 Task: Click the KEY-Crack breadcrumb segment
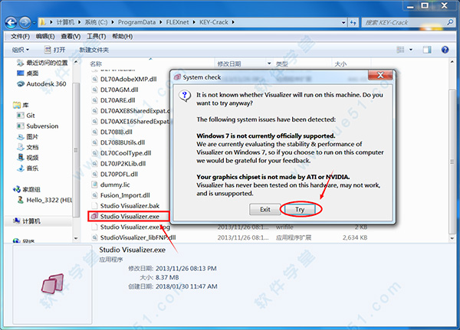click(214, 22)
